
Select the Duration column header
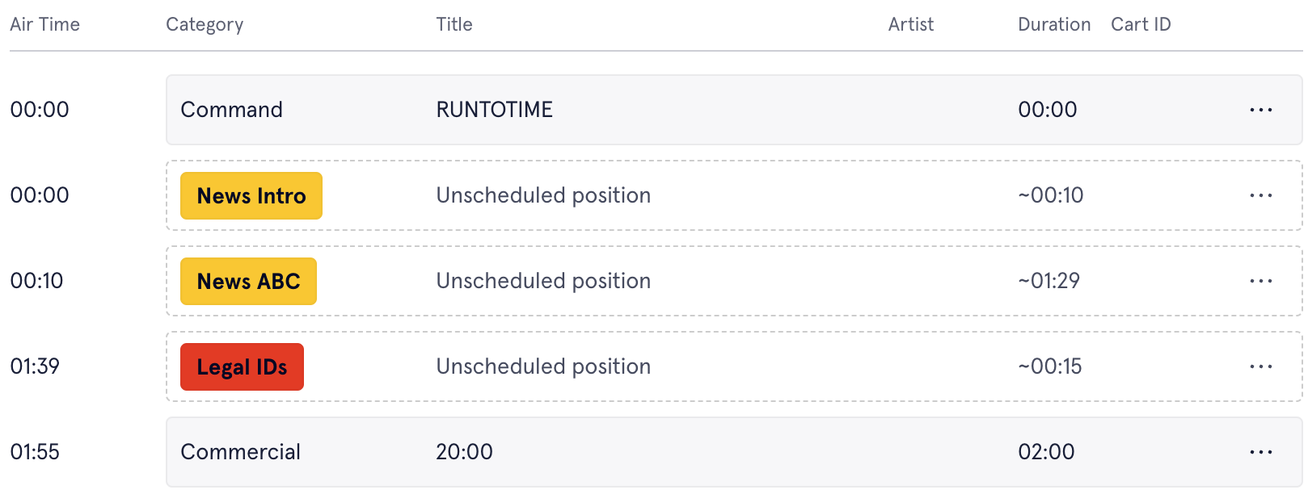(1054, 24)
